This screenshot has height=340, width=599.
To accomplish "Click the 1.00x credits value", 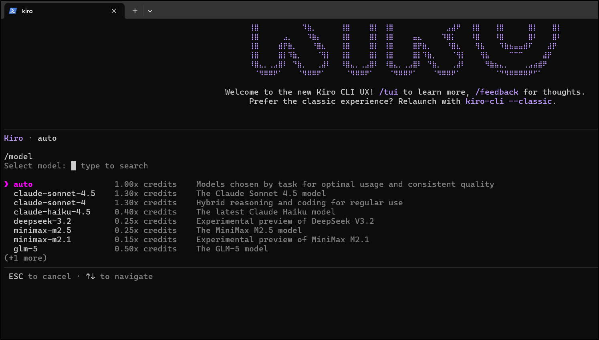I will coord(146,184).
